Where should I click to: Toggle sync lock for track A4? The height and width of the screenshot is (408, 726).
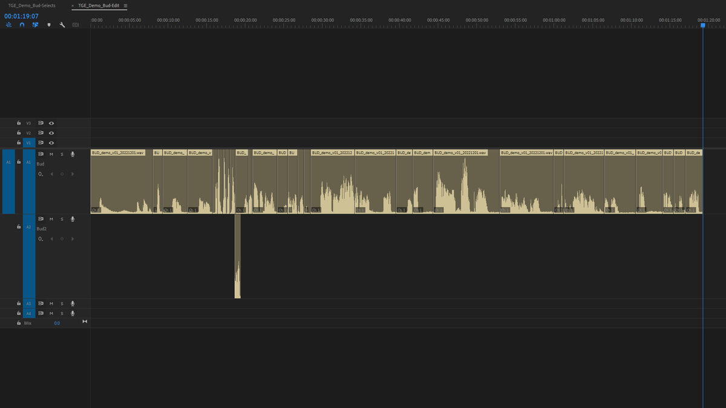tap(41, 313)
